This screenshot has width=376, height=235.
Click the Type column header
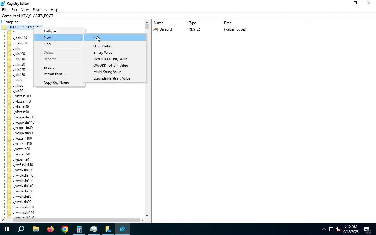click(x=204, y=23)
